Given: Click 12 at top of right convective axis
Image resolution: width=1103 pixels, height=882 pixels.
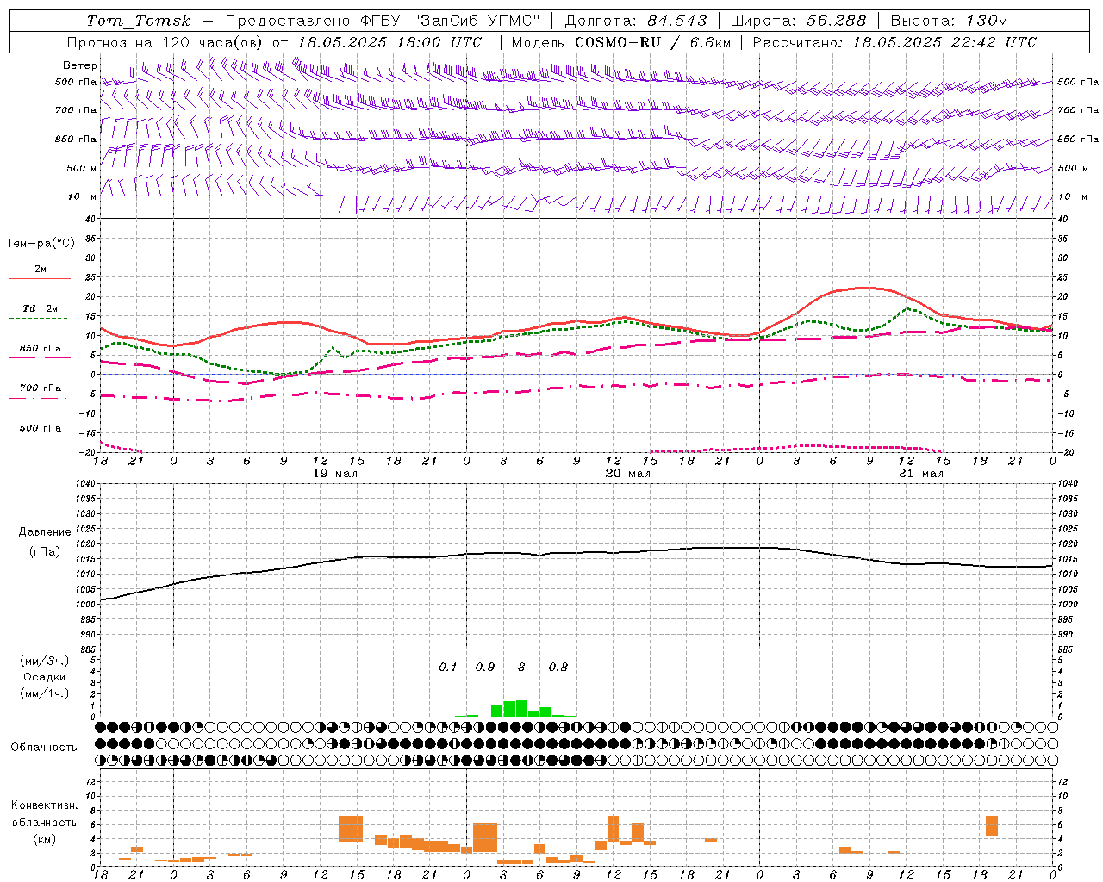Looking at the screenshot, I should [x=1062, y=782].
